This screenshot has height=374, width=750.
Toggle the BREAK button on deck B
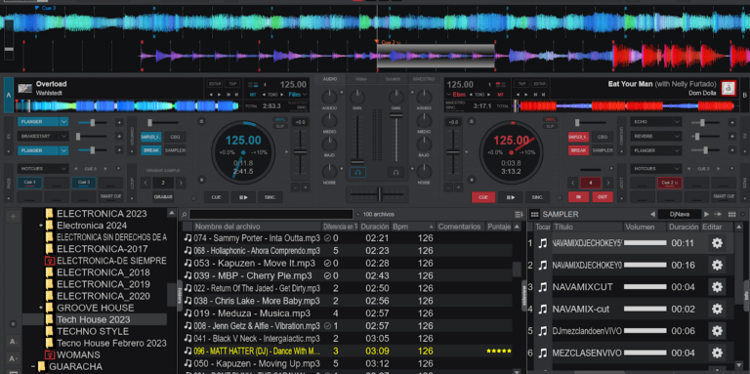click(x=579, y=150)
